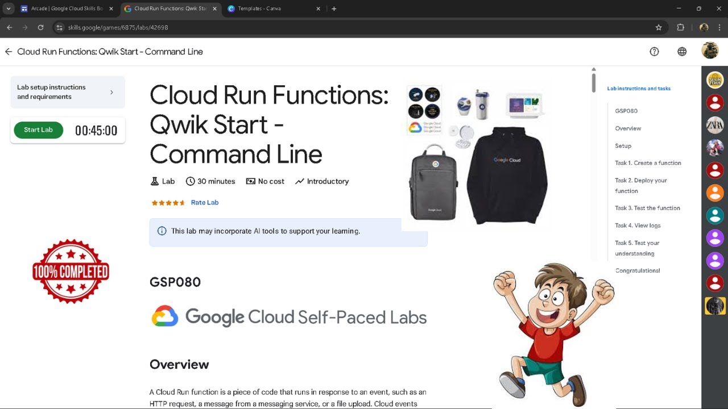
Task: Open a new browser tab
Action: point(334,9)
